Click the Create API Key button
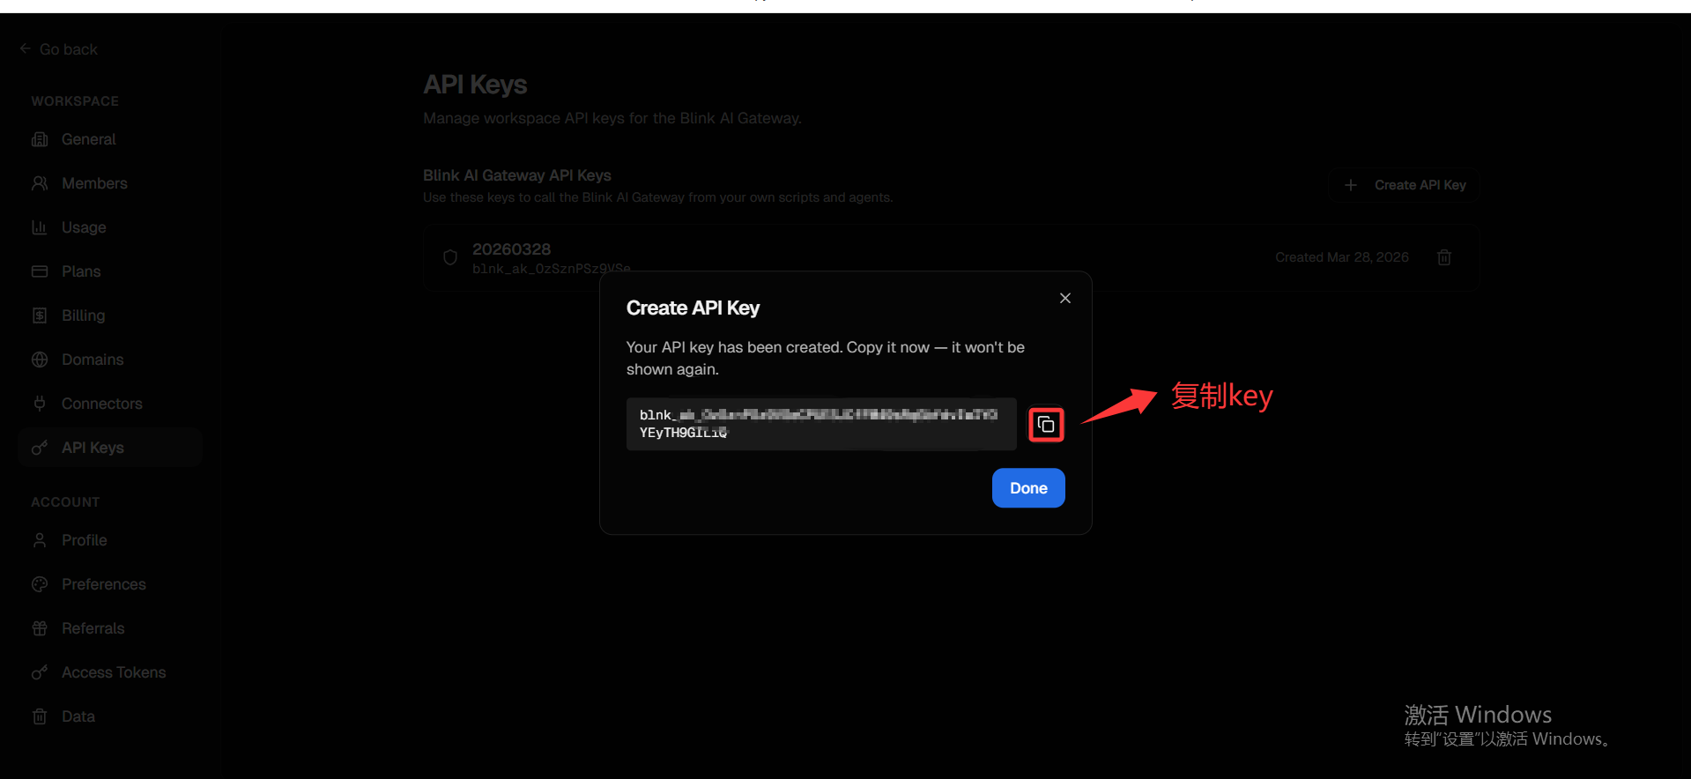The height and width of the screenshot is (779, 1691). (1404, 185)
